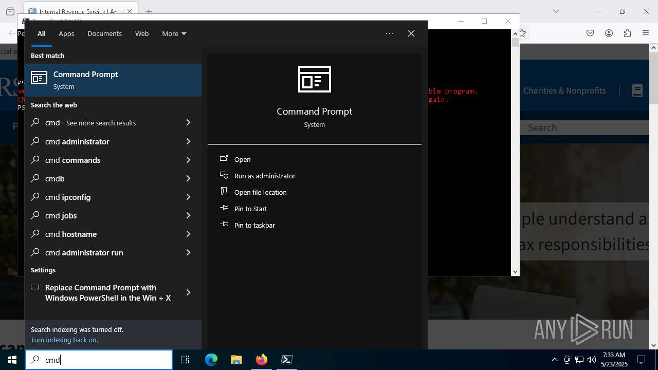Click the volume speaker tray icon
This screenshot has width=658, height=370.
pos(592,360)
